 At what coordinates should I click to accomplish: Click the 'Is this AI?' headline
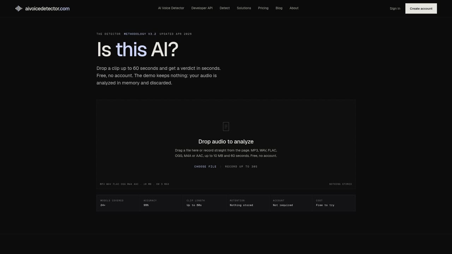tap(137, 49)
